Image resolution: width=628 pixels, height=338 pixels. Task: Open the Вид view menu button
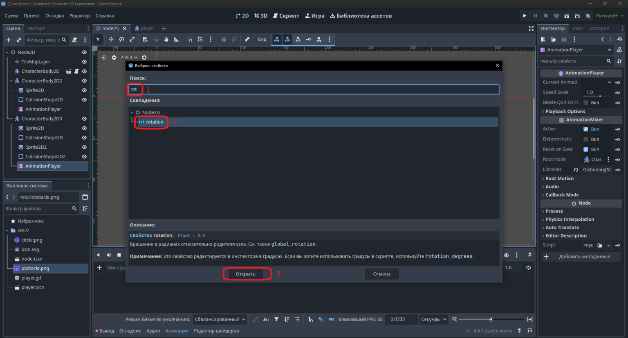point(262,39)
